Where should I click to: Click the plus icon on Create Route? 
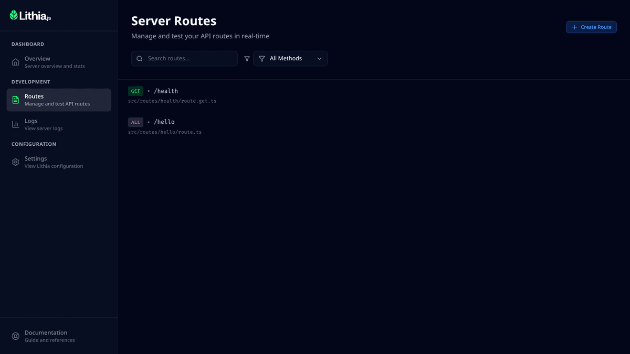(x=574, y=27)
